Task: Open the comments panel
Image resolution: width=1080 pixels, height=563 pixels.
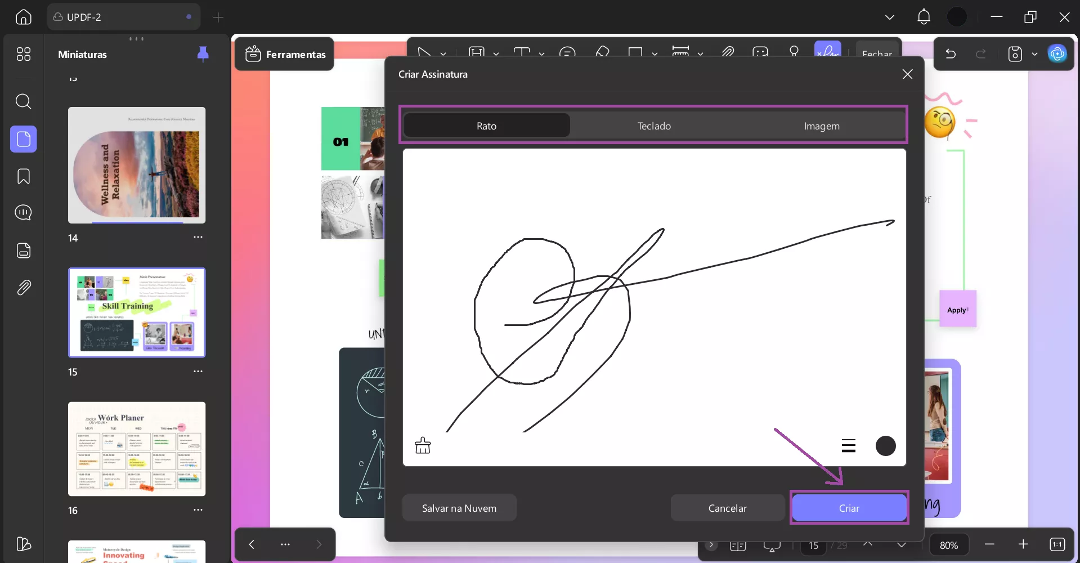Action: click(x=24, y=213)
